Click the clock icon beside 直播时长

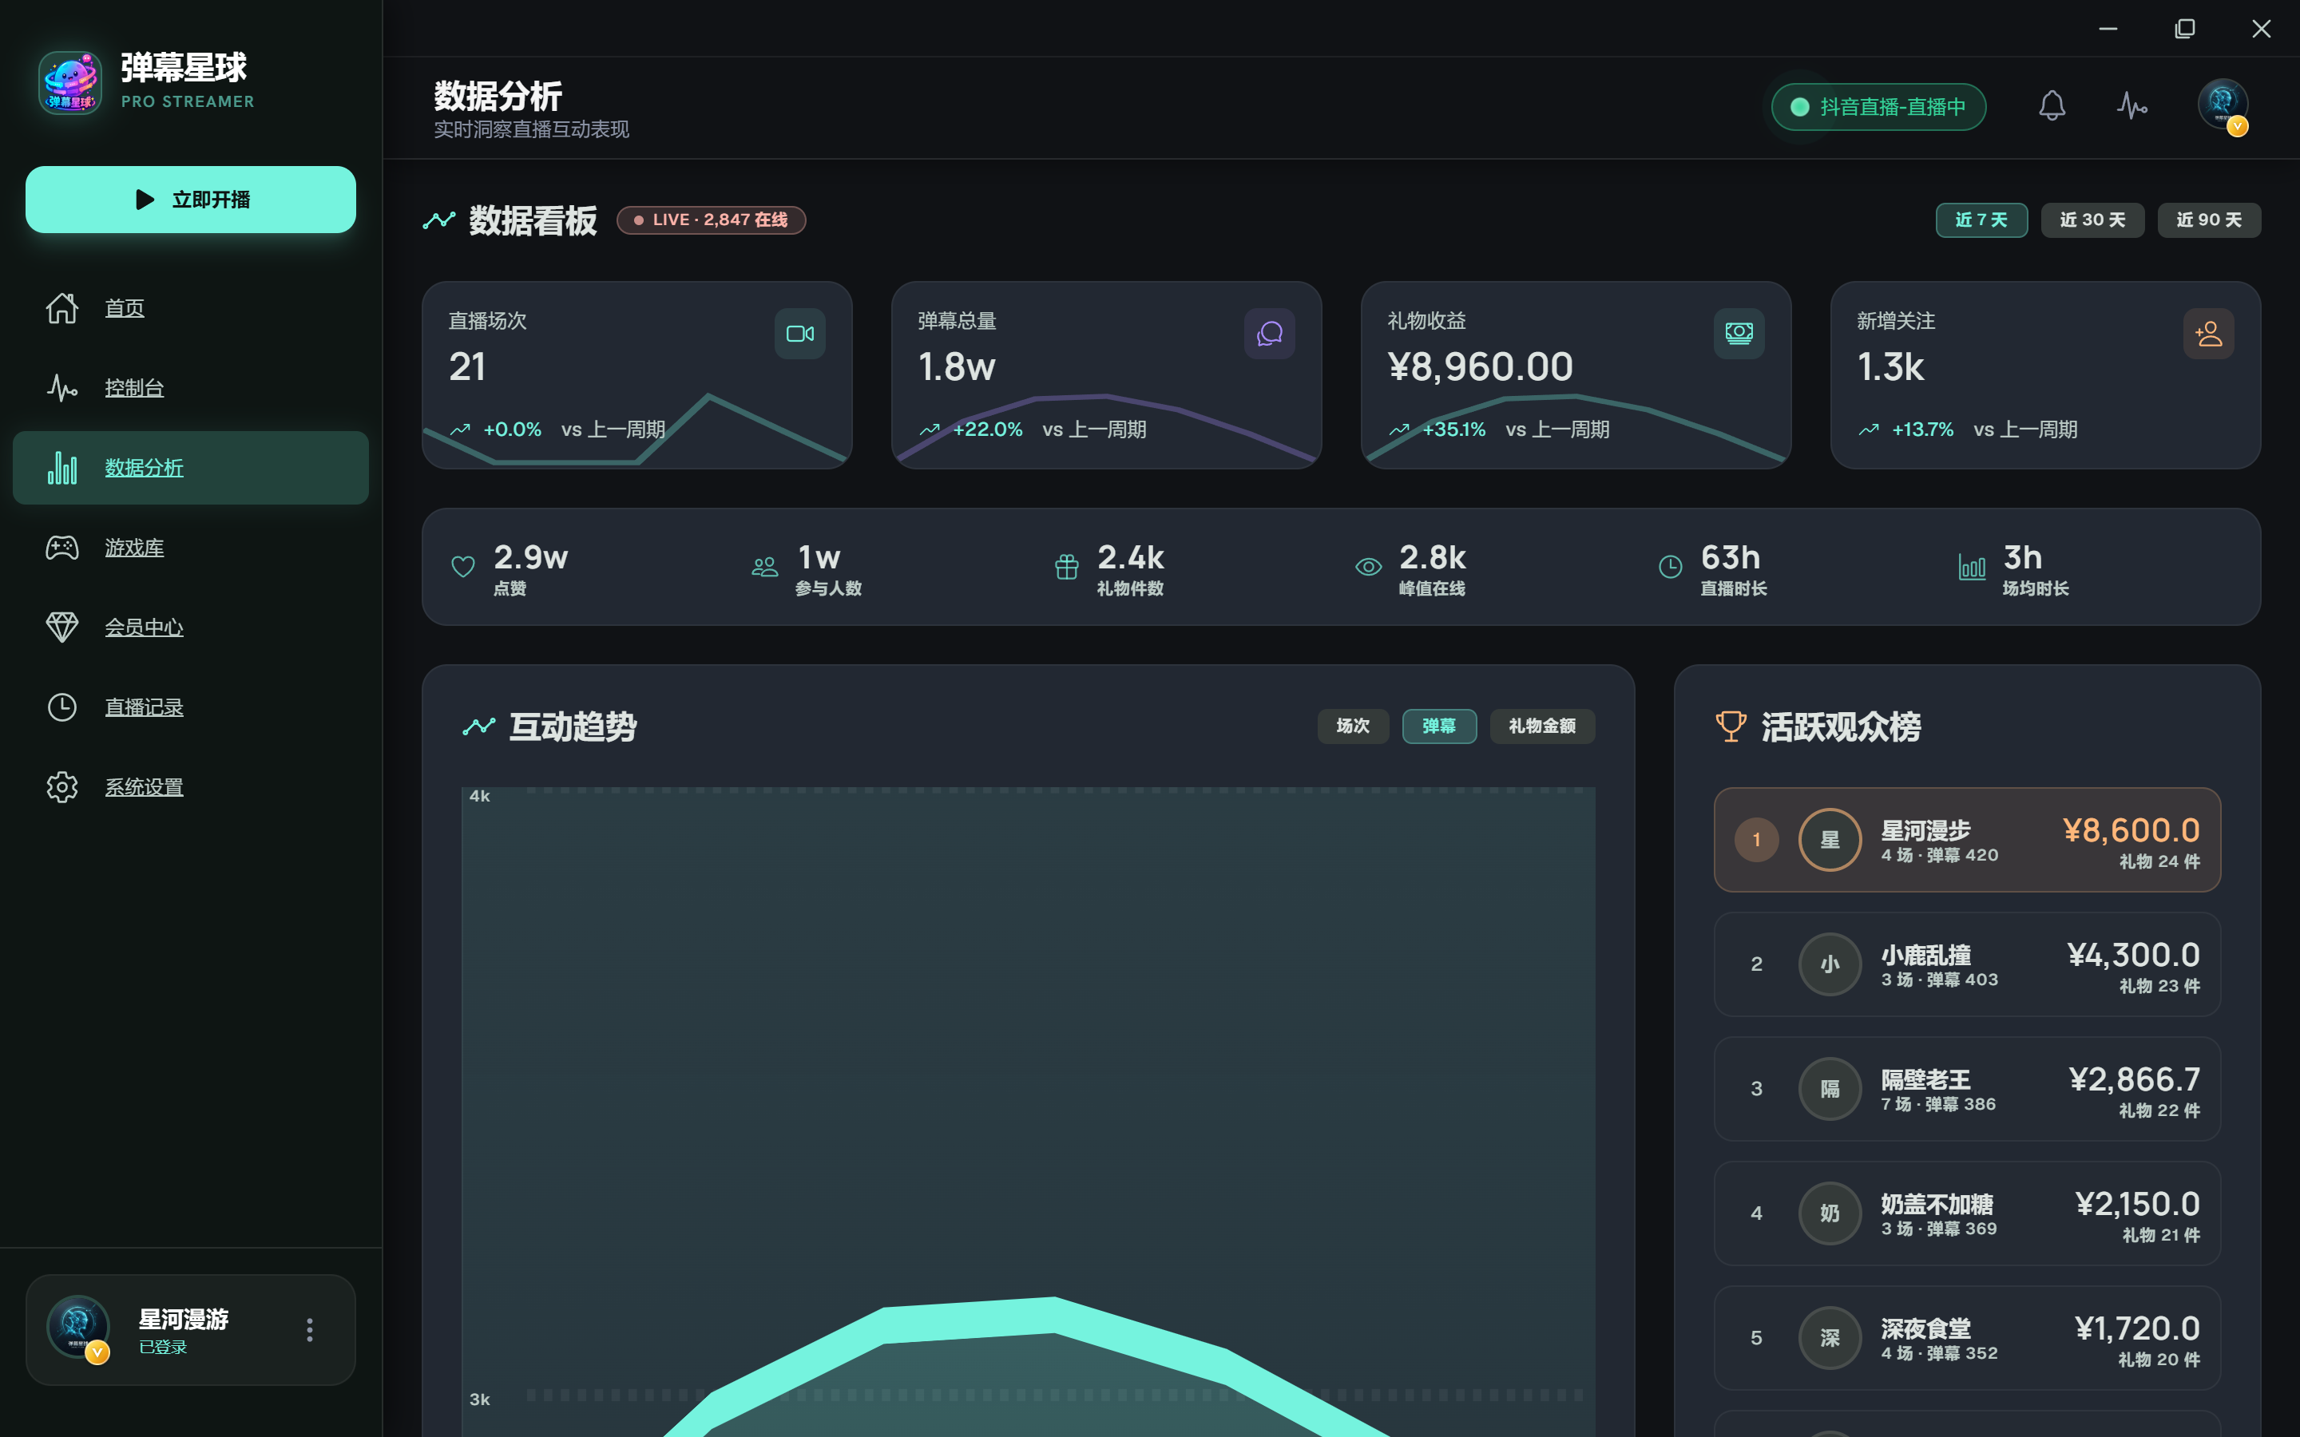click(1670, 568)
